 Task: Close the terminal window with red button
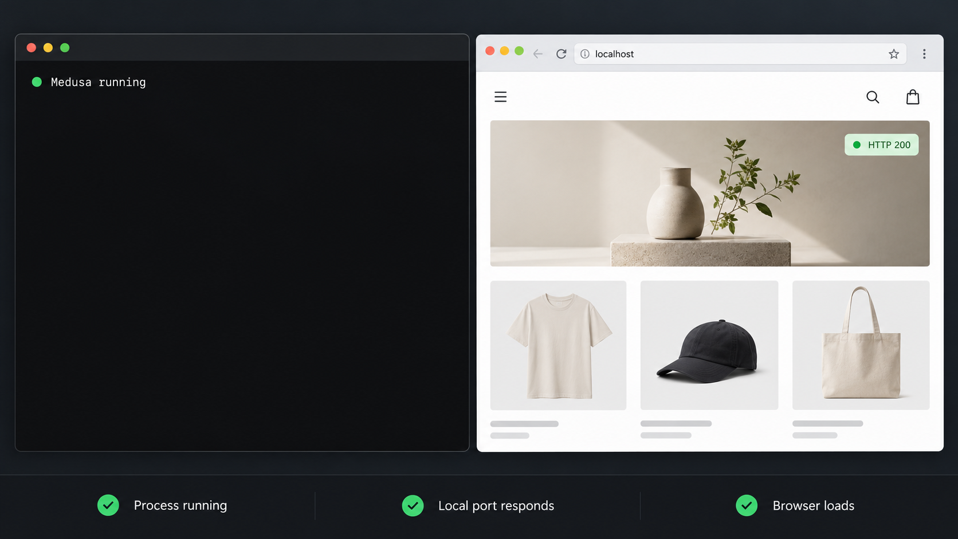(32, 48)
